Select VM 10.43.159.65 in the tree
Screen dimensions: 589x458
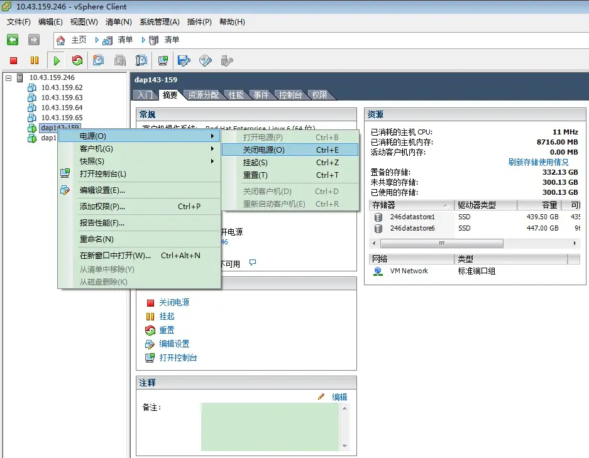coord(62,118)
